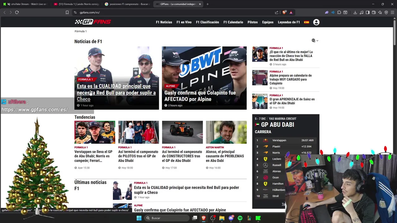
Task: Open Alpine calendario MUY CARGADO article
Action: coord(291,79)
